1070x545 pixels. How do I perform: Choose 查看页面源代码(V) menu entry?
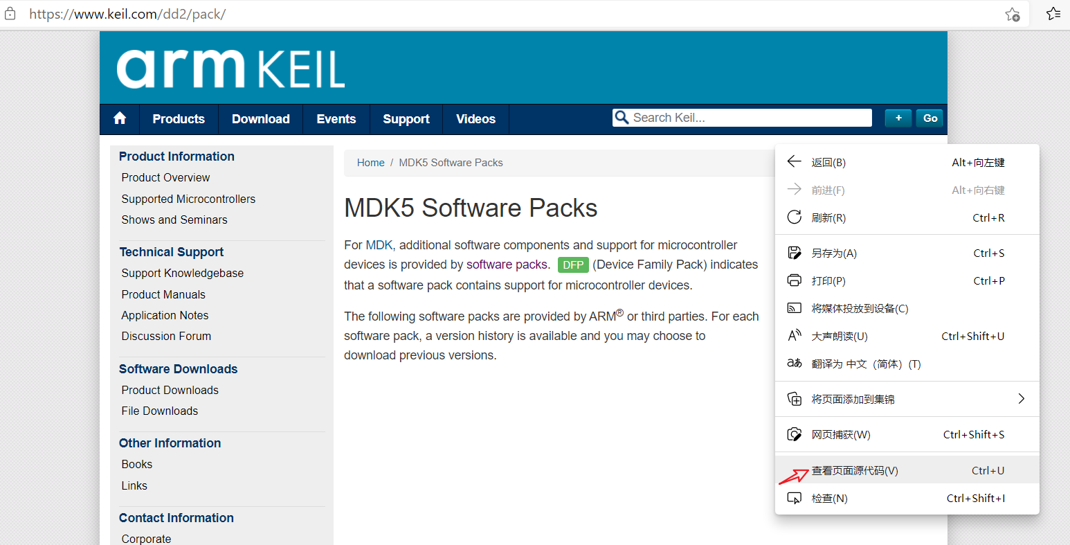(907, 470)
